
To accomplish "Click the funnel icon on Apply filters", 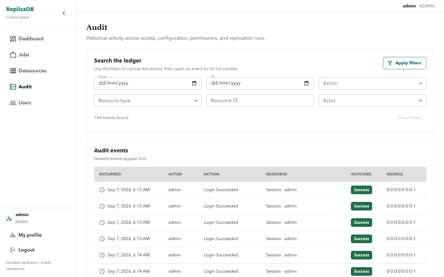I will point(390,63).
